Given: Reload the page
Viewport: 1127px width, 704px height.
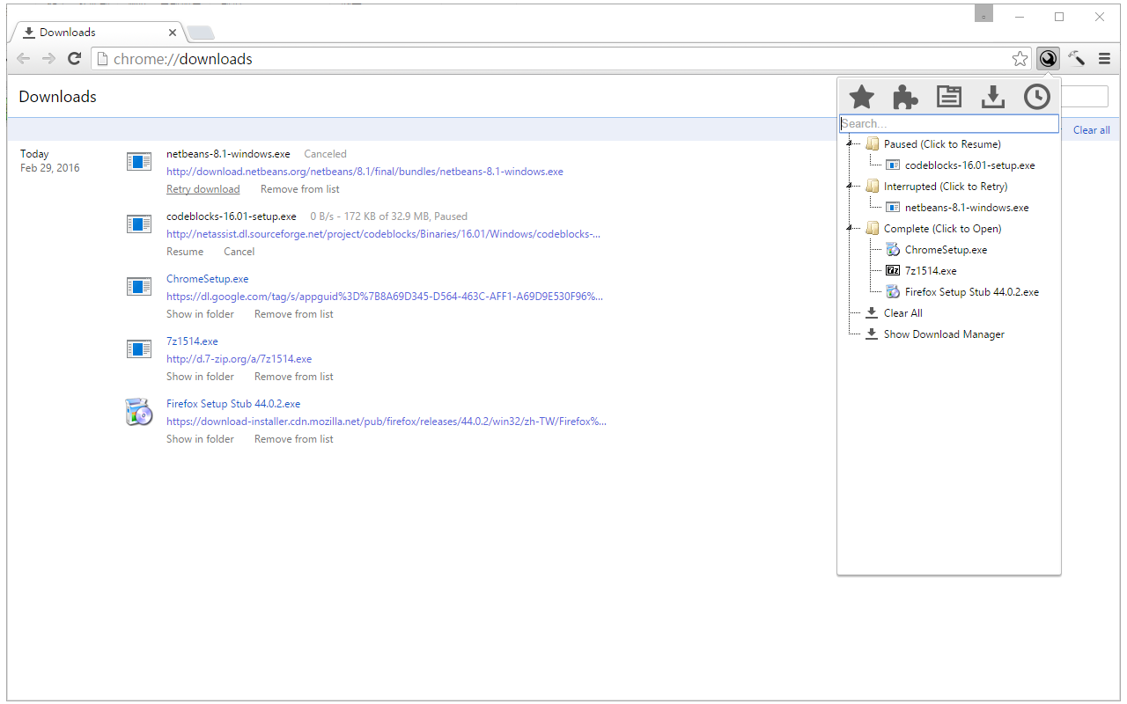Looking at the screenshot, I should [x=75, y=59].
